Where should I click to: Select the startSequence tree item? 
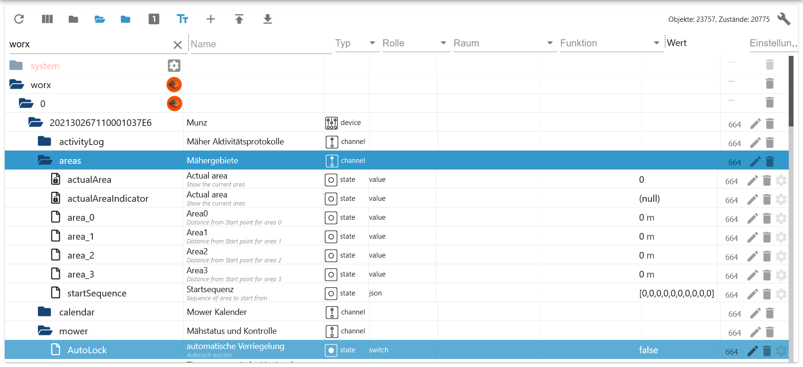coord(97,293)
